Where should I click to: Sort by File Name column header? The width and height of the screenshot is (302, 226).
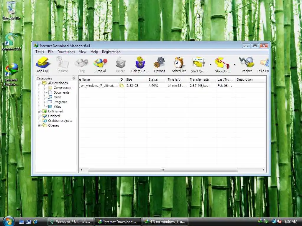coord(99,79)
